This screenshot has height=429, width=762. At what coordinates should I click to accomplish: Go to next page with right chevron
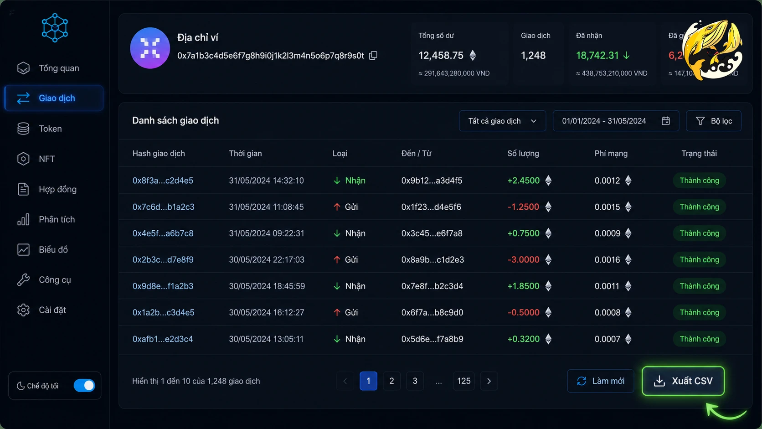489,381
